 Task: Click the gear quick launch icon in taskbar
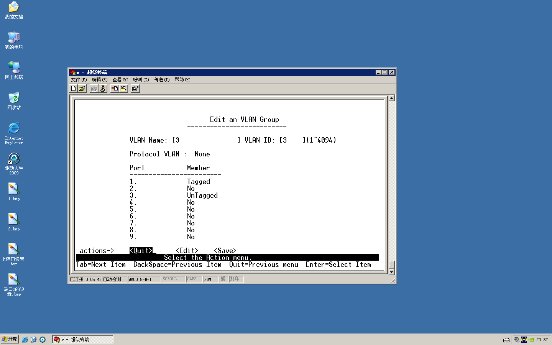(43, 340)
